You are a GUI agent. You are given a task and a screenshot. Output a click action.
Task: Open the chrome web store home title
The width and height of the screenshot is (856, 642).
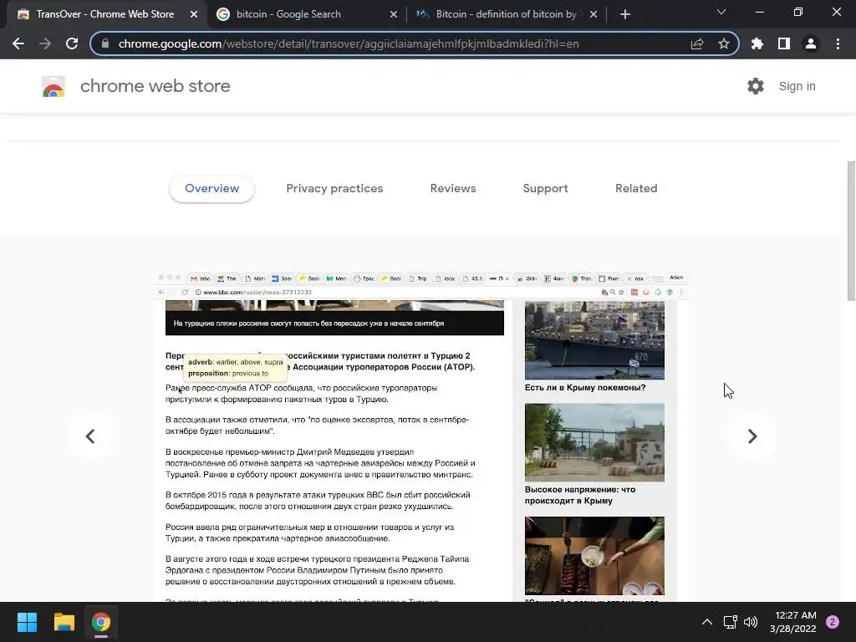[x=155, y=86]
